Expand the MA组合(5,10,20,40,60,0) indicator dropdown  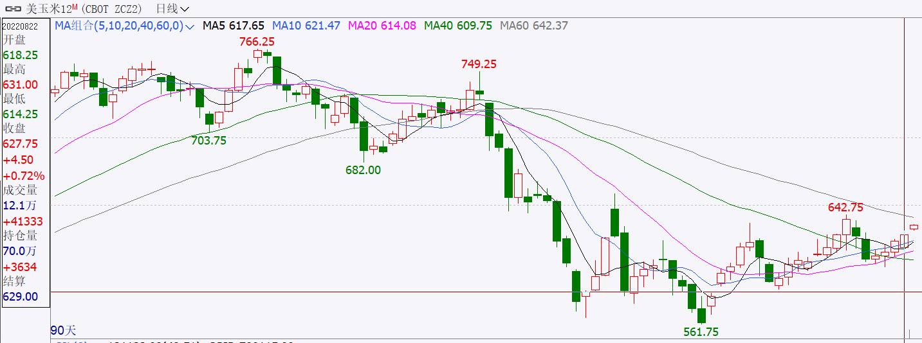(x=189, y=26)
